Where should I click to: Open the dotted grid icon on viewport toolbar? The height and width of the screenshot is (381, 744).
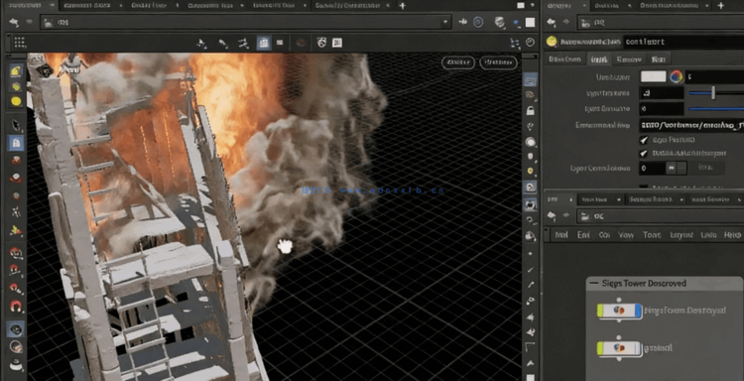pos(20,43)
